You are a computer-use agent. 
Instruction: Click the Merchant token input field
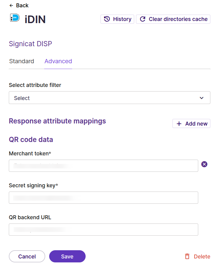point(103,166)
